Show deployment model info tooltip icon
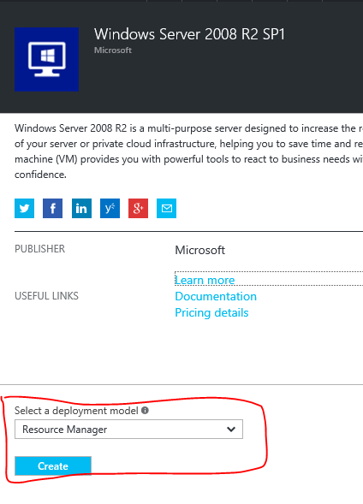Screen dimensions: 363x504 tap(145, 410)
